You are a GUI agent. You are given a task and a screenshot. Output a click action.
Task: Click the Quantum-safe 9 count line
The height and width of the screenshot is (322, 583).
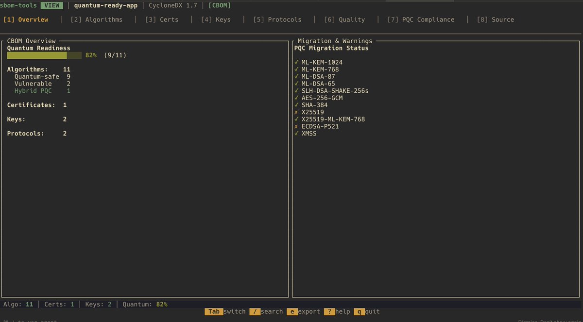click(42, 76)
